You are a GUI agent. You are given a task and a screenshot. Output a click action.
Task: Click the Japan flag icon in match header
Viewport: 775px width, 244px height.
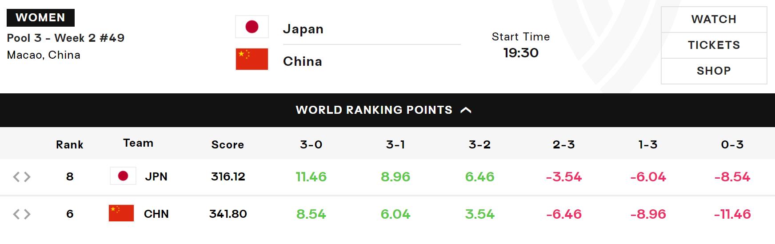click(x=252, y=27)
